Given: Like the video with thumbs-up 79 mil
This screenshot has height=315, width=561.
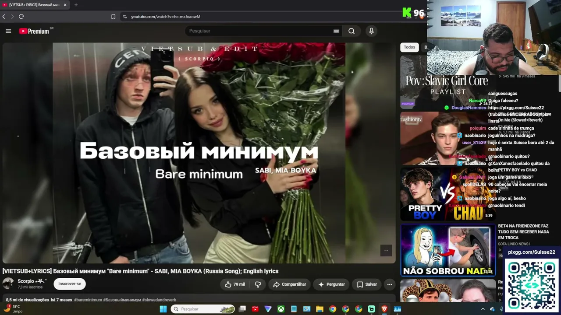Looking at the screenshot, I should tap(235, 284).
